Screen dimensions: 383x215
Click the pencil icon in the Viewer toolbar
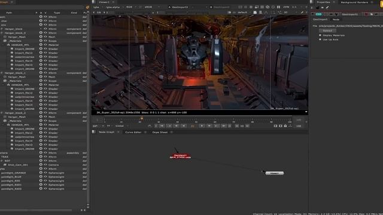click(302, 12)
